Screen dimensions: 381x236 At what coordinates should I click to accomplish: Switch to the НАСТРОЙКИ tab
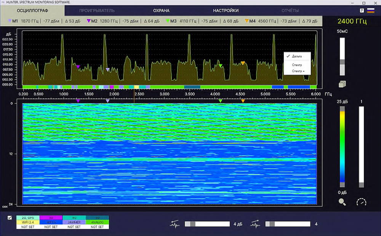tap(226, 11)
